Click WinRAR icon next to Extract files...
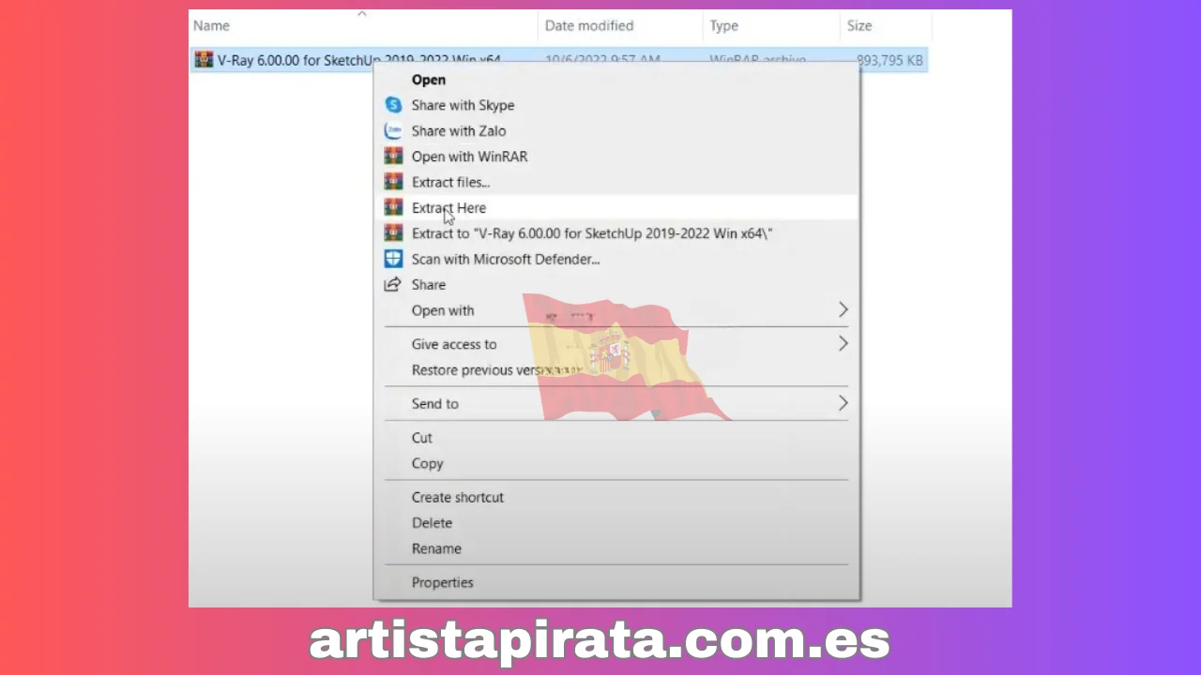Viewport: 1201px width, 675px height. pos(393,182)
